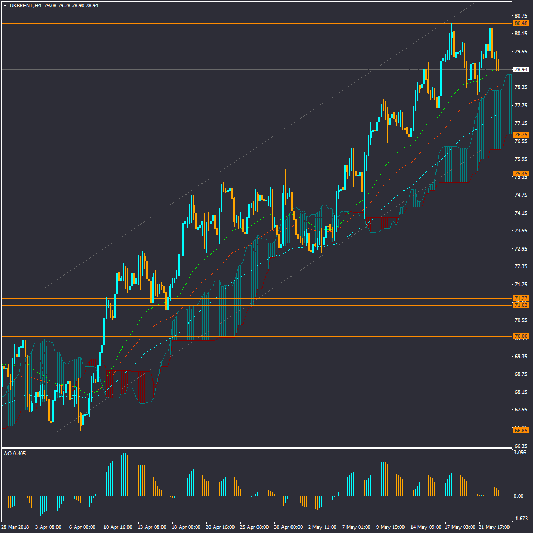Click the -1.673 value on AO scale
Viewport: 533px width, 533px height.
520,518
